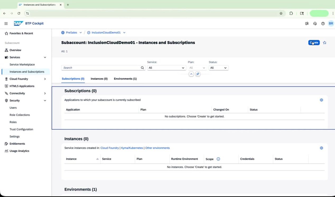Go to Users under Security
The width and height of the screenshot is (335, 197).
[x=13, y=108]
